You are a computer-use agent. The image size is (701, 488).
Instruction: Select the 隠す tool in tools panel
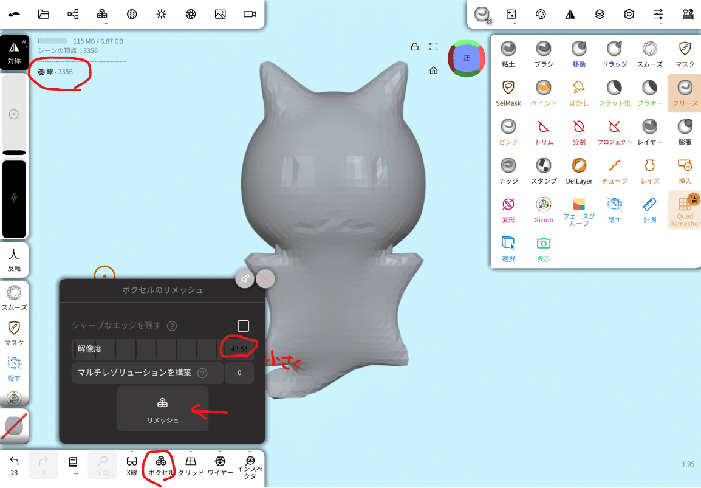pos(614,210)
